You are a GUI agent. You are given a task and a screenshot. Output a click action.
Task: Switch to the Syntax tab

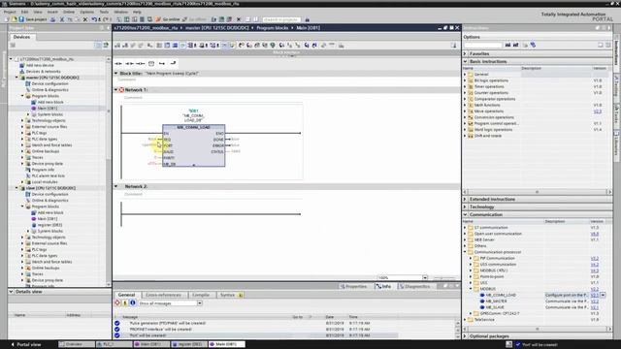[230, 295]
